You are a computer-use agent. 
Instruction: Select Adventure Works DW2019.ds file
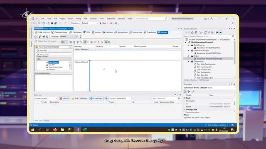[x=208, y=48]
